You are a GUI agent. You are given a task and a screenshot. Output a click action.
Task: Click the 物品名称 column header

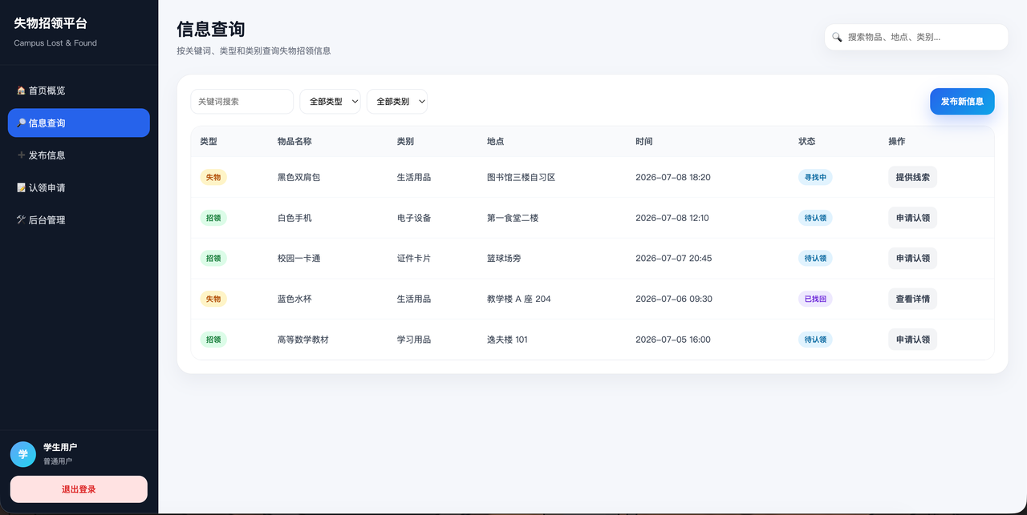click(x=294, y=141)
